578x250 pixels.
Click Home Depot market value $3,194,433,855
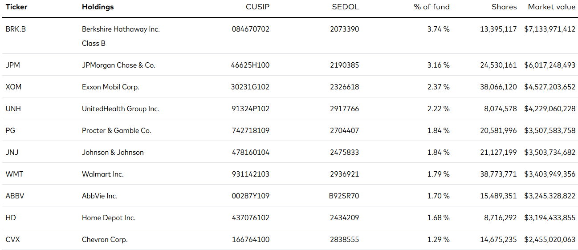point(550,218)
